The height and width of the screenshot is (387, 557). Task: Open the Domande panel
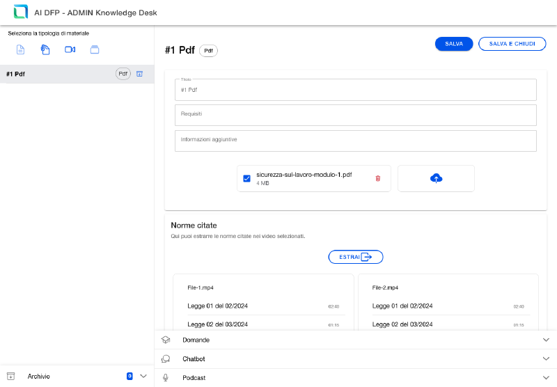click(x=356, y=340)
